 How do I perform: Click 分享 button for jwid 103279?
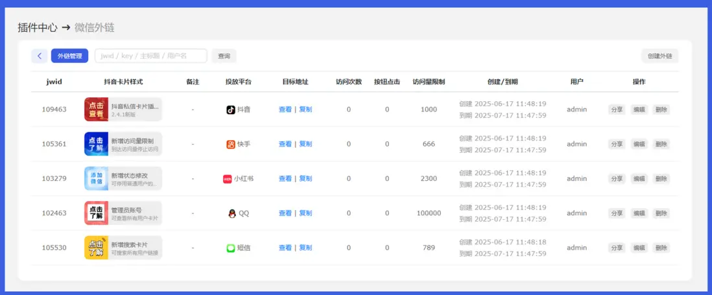(617, 178)
